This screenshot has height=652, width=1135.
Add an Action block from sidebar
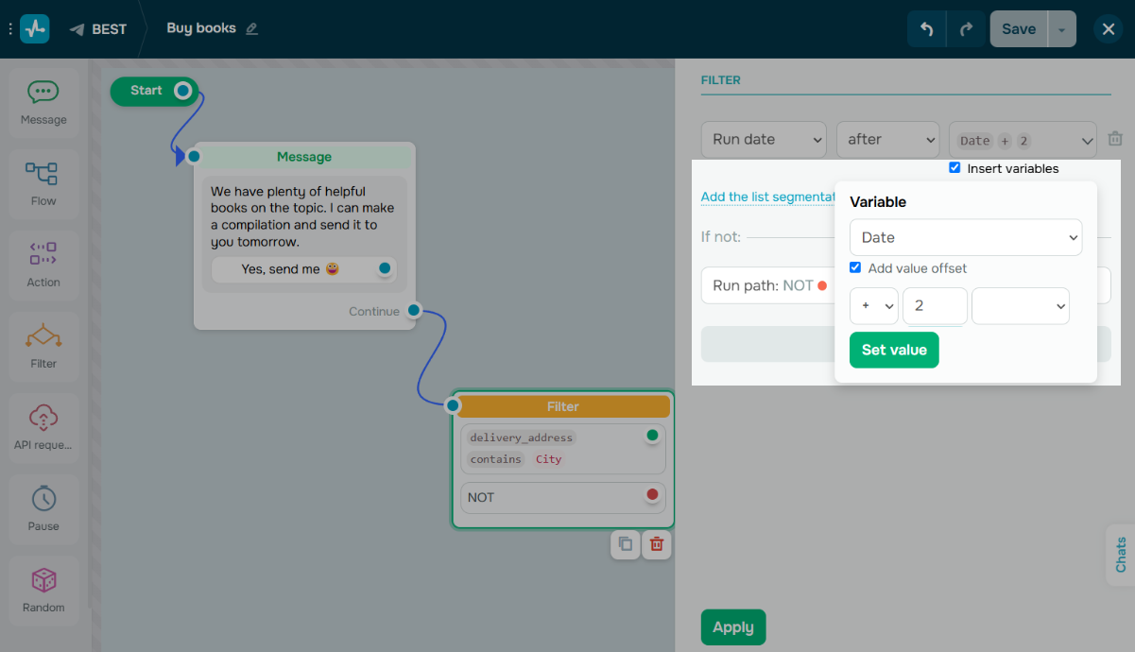[x=43, y=265]
